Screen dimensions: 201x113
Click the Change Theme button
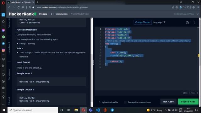(x=143, y=22)
